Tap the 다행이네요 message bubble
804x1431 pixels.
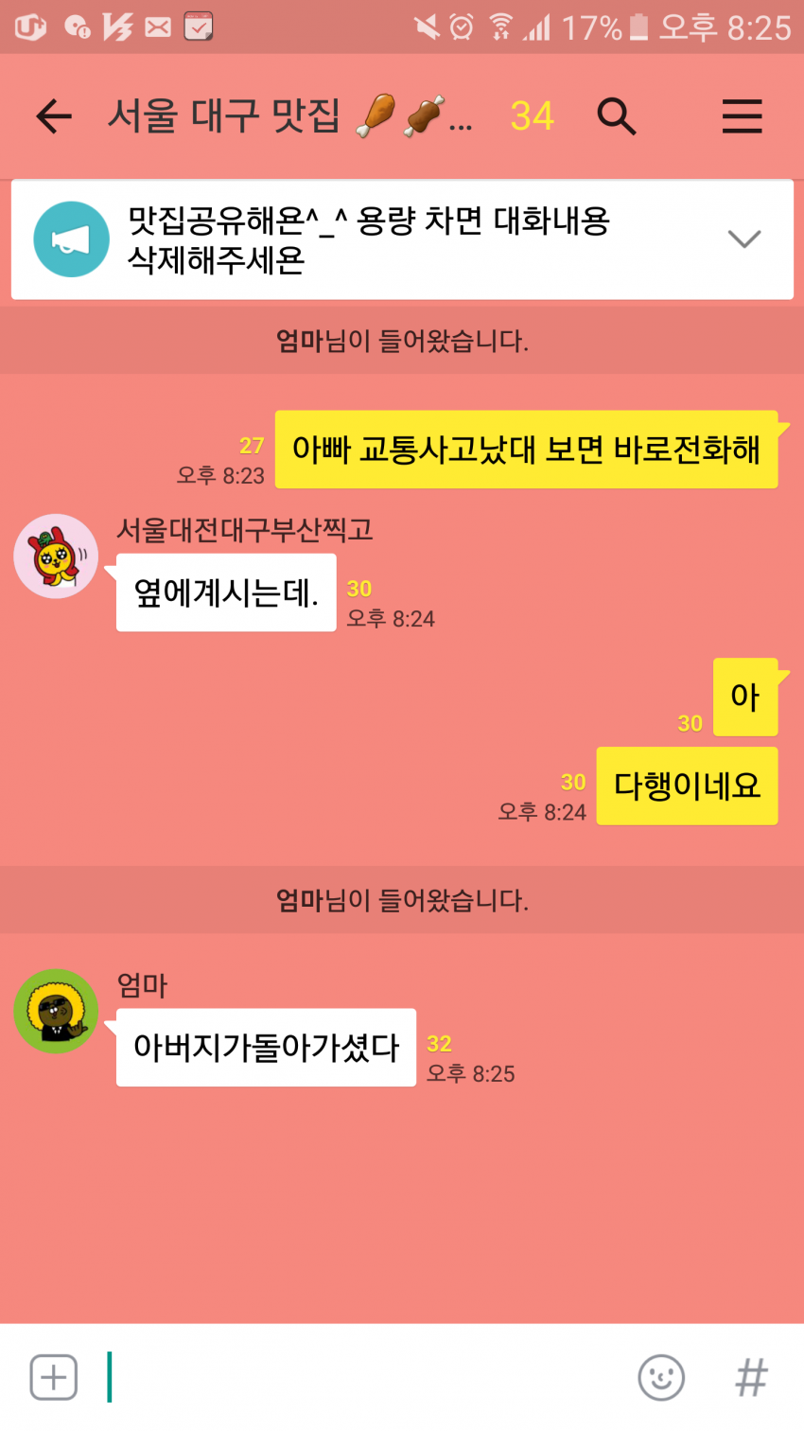coord(688,786)
